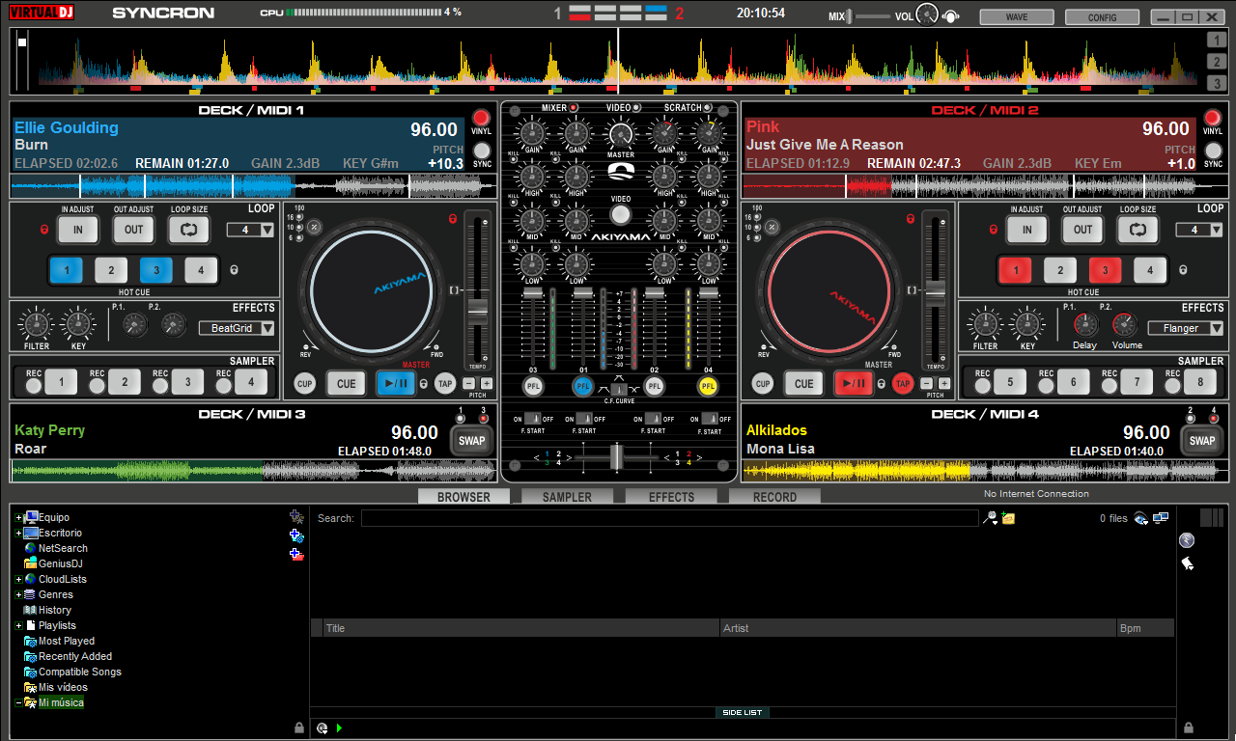Viewport: 1236px width, 741px height.
Task: Toggle the REC button for sampler slot 1
Action: (34, 385)
